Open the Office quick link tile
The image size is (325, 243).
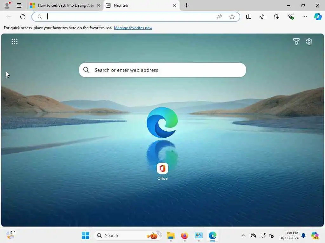tap(162, 171)
